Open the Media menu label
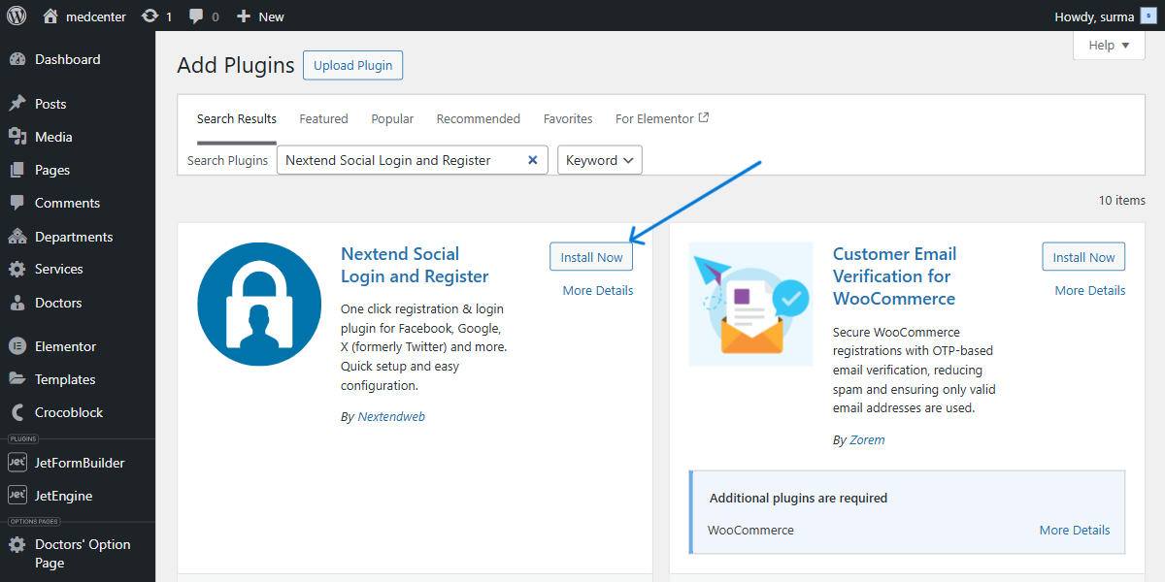The image size is (1165, 582). [x=53, y=137]
